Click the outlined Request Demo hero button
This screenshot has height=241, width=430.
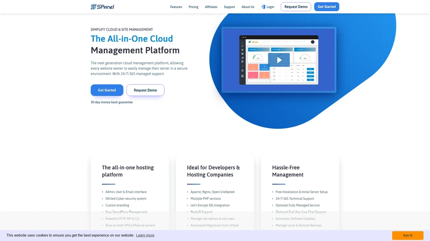(x=145, y=90)
